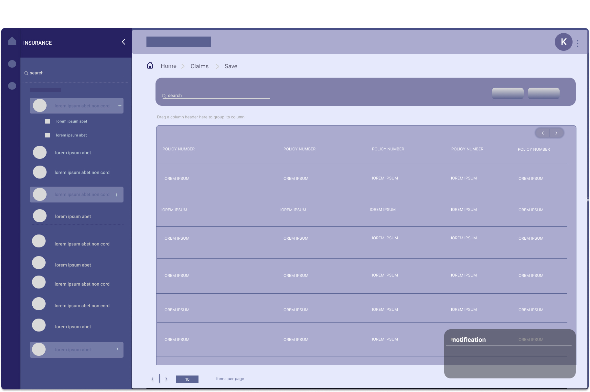Open the three-dot overflow menu beside the avatar
The height and width of the screenshot is (392, 590).
click(x=578, y=43)
